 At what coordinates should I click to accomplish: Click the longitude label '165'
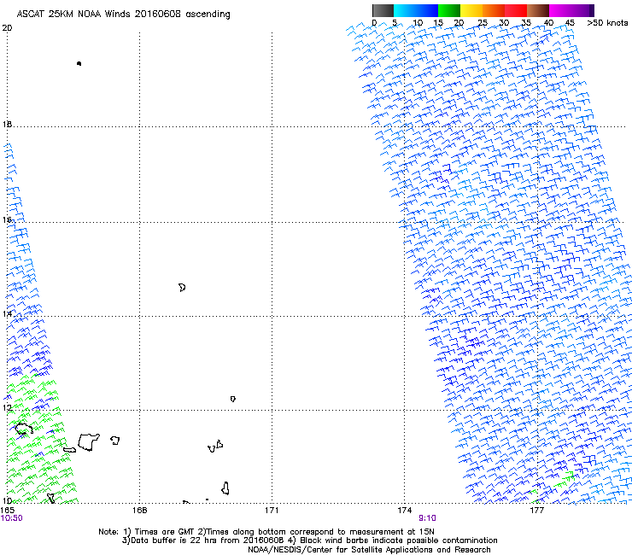click(x=7, y=511)
